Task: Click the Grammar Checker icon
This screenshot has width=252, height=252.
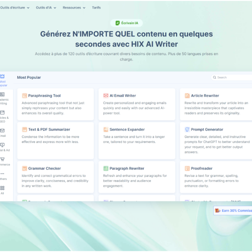Action: coord(25,168)
